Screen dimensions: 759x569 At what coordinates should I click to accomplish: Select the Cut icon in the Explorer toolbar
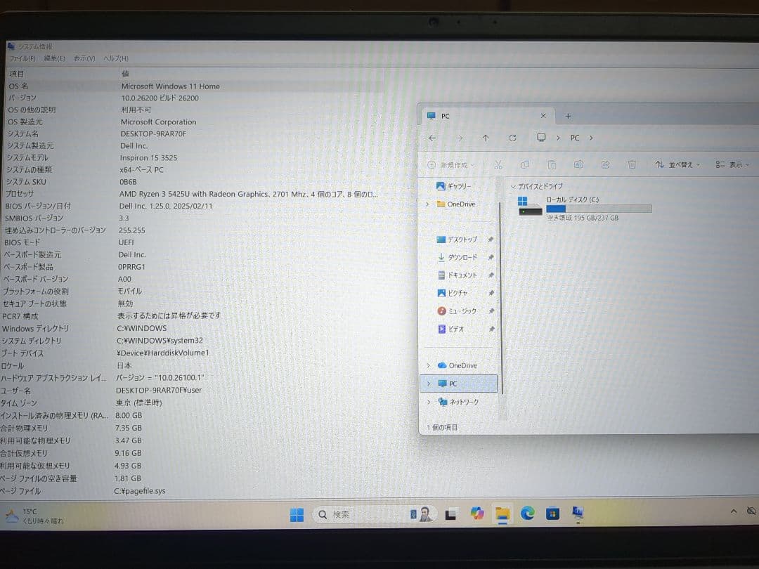click(x=500, y=163)
